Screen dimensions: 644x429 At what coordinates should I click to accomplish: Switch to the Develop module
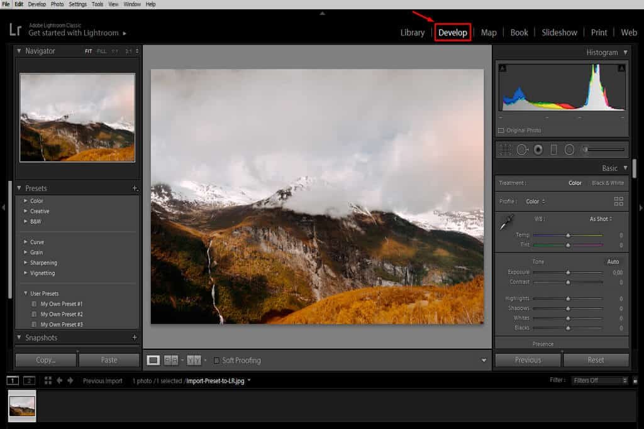(453, 33)
